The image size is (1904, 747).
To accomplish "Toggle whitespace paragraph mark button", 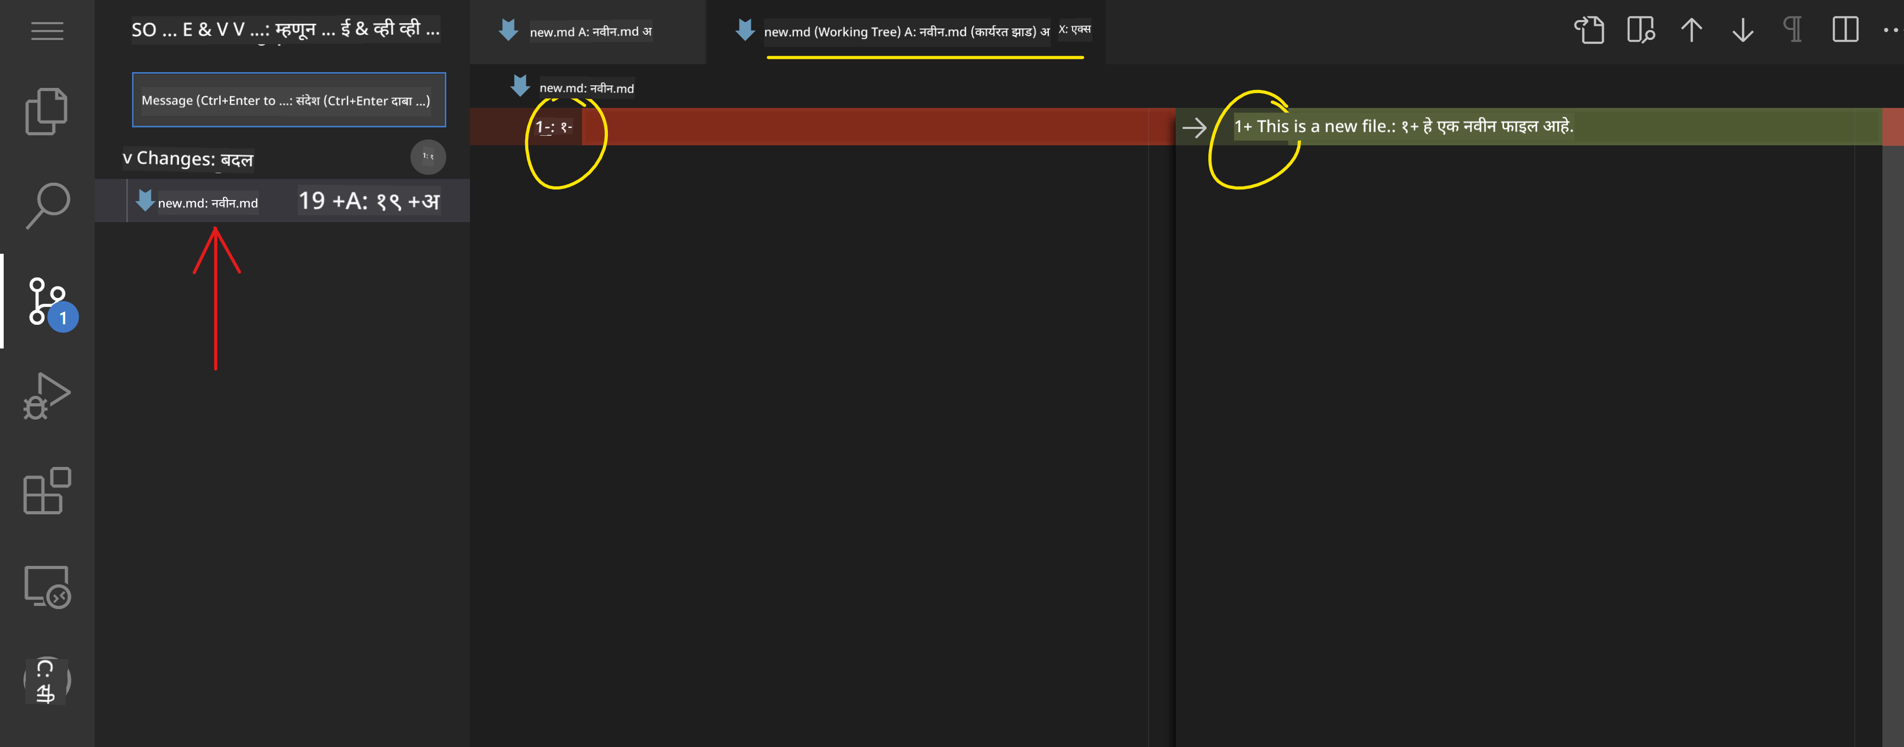I will 1792,31.
